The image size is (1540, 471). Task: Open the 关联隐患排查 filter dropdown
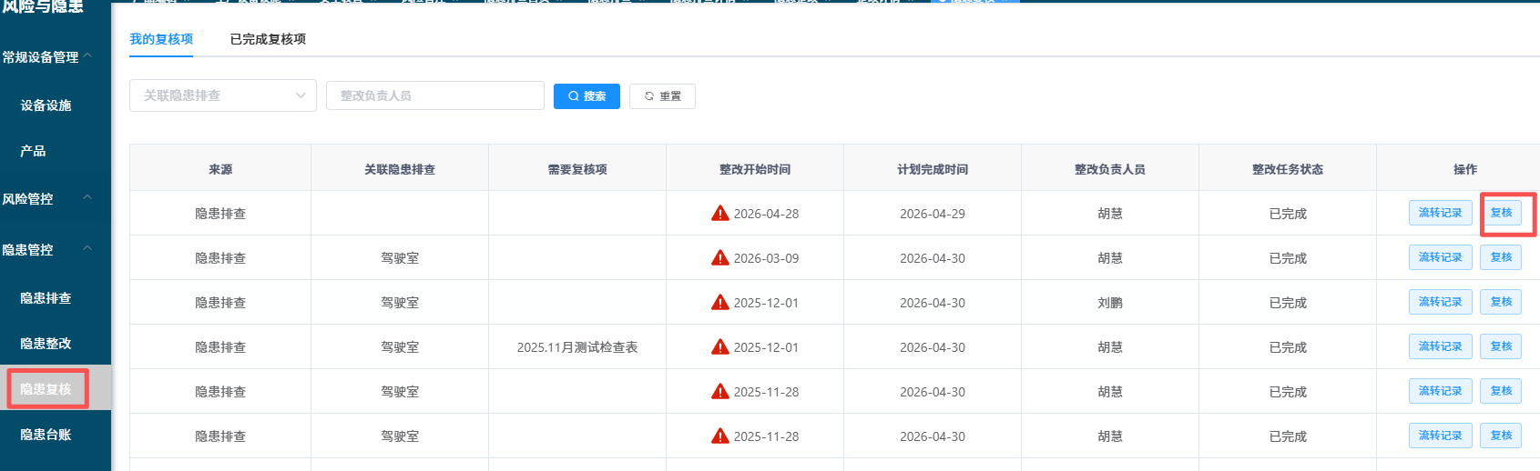coord(223,95)
